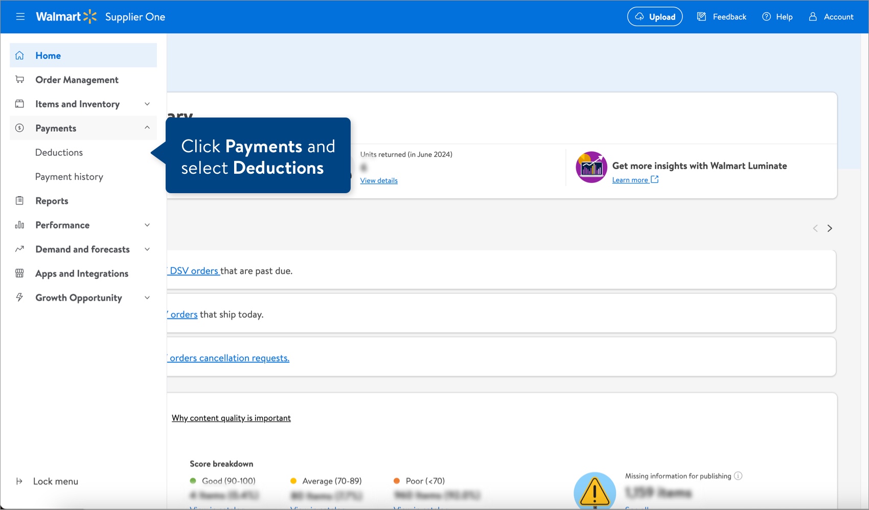Expand Demand and forecasts section
Screen dimensions: 869x510
click(147, 249)
